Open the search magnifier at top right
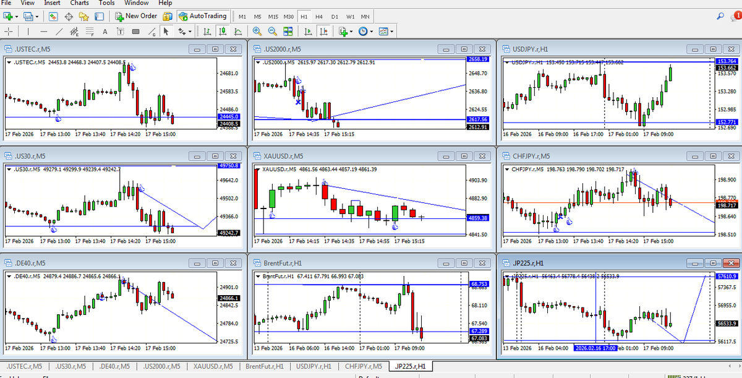Screen dimensions: 742x378 pyautogui.click(x=721, y=16)
